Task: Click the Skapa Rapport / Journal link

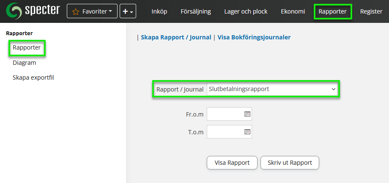Action: 175,37
